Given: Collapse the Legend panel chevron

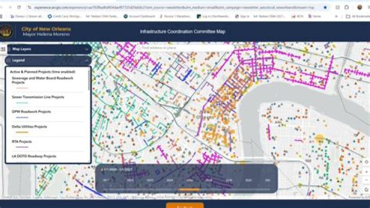Looking at the screenshot, I should (87, 61).
